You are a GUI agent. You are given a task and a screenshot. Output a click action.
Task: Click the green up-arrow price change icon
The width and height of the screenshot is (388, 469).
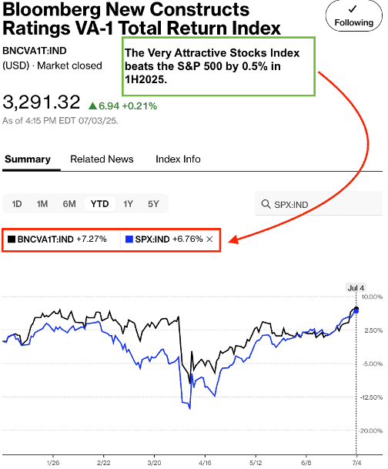pyautogui.click(x=92, y=106)
